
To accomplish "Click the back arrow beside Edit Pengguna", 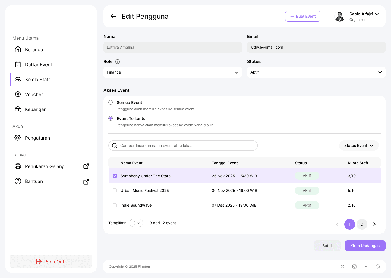I will coord(113,16).
